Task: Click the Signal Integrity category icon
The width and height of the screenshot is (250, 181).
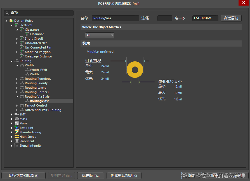Action: 16,146
